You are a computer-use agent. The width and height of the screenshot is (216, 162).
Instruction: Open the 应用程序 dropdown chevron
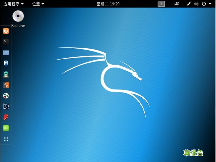22,4
